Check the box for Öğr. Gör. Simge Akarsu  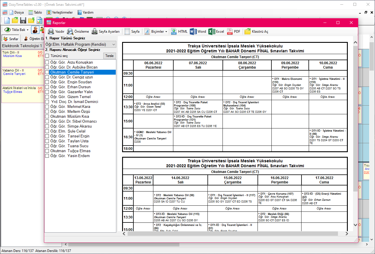(47, 126)
